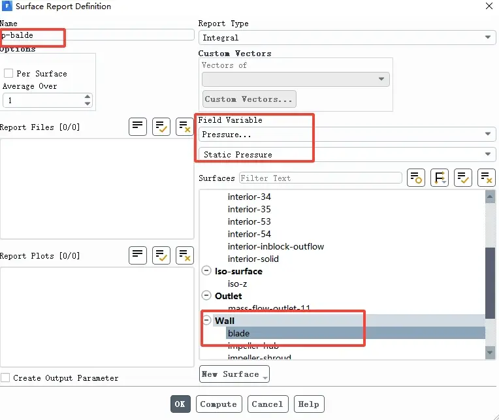Open Report Type dropdown showing Integral
The height and width of the screenshot is (420, 499).
[x=347, y=37]
